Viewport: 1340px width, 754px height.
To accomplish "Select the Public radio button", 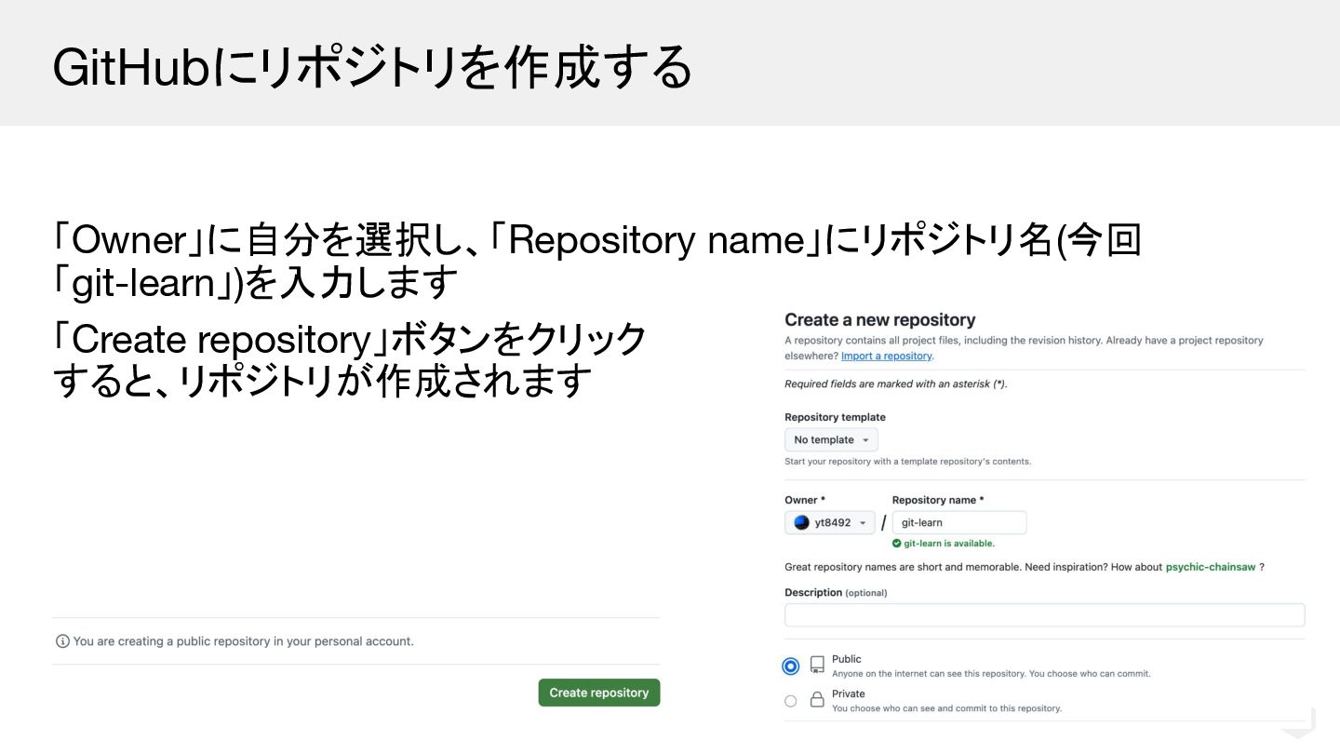I will pyautogui.click(x=791, y=666).
